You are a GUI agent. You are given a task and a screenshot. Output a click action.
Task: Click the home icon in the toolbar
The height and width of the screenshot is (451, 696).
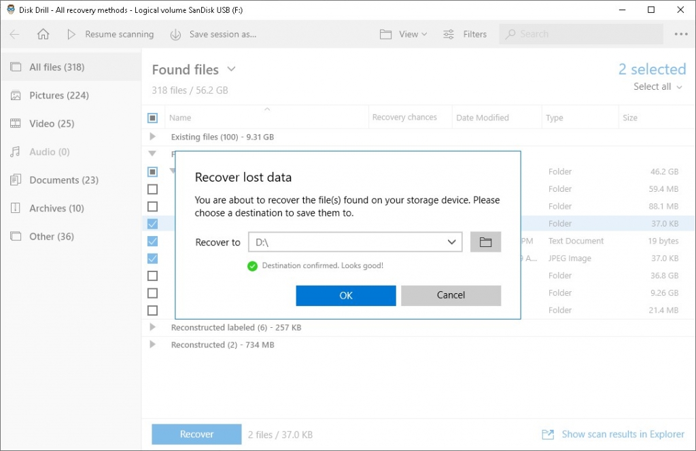click(43, 34)
